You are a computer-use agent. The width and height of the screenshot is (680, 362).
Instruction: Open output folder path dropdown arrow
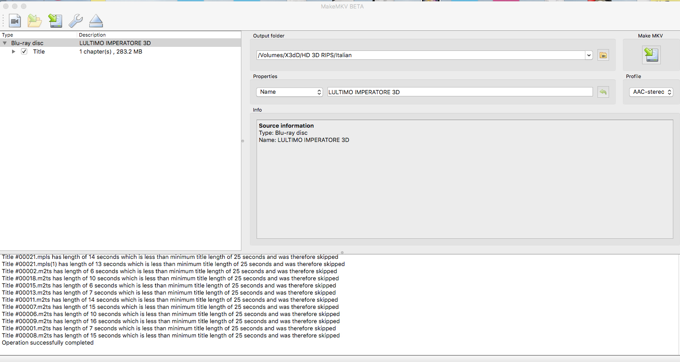point(589,55)
